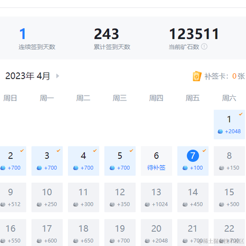Select day 22 cell

point(229,233)
